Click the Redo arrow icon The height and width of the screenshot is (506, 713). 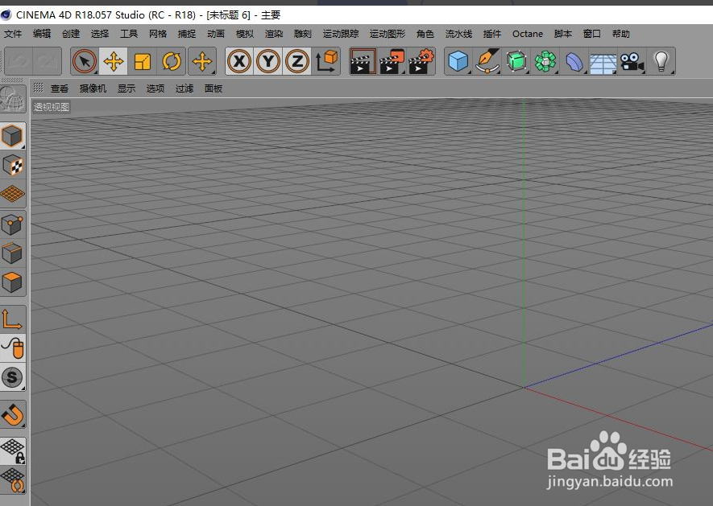(47, 61)
